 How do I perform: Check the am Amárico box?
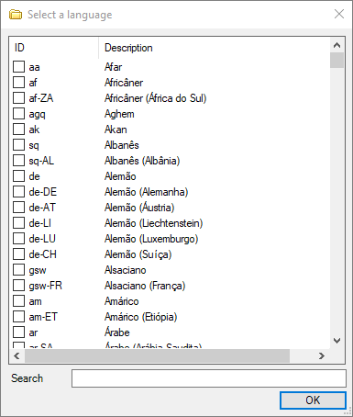pyautogui.click(x=18, y=301)
